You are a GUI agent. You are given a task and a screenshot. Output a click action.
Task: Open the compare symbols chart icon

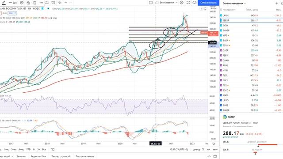[x=47, y=3]
